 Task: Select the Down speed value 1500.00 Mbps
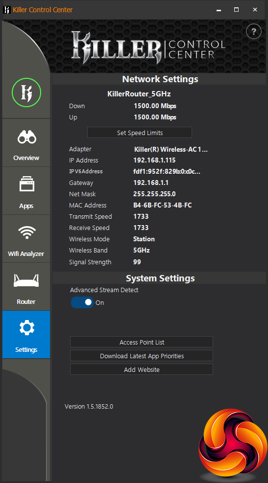click(x=155, y=106)
